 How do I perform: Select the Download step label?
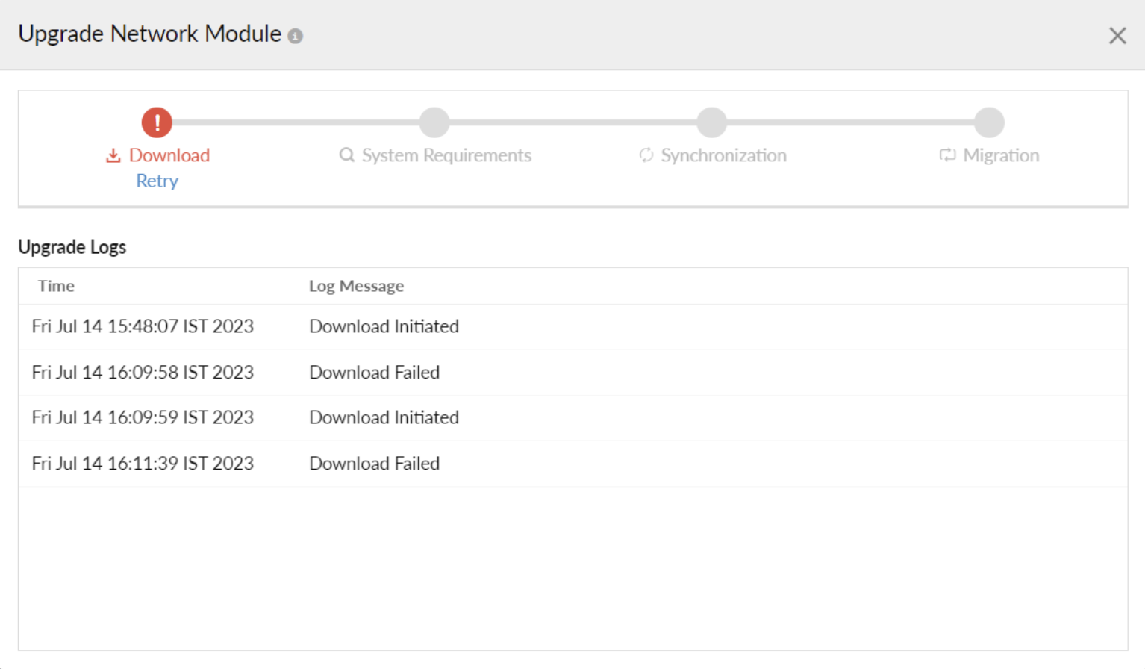click(169, 155)
